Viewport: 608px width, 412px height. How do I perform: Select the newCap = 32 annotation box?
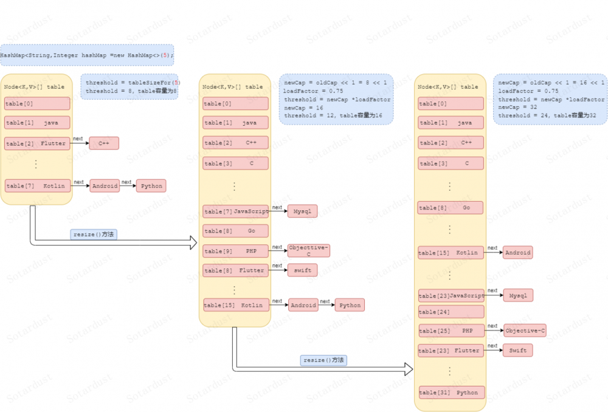550,100
